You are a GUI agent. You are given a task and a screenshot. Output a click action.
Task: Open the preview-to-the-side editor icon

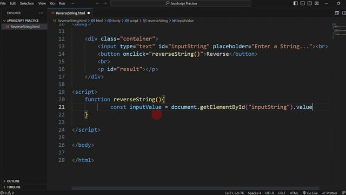(337, 13)
